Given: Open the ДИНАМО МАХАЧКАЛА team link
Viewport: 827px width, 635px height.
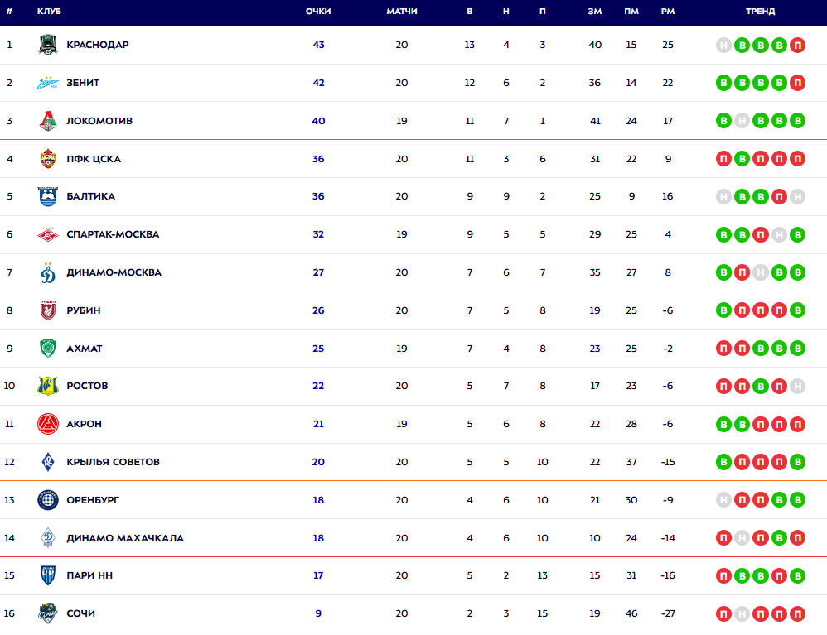Looking at the screenshot, I should pos(125,538).
